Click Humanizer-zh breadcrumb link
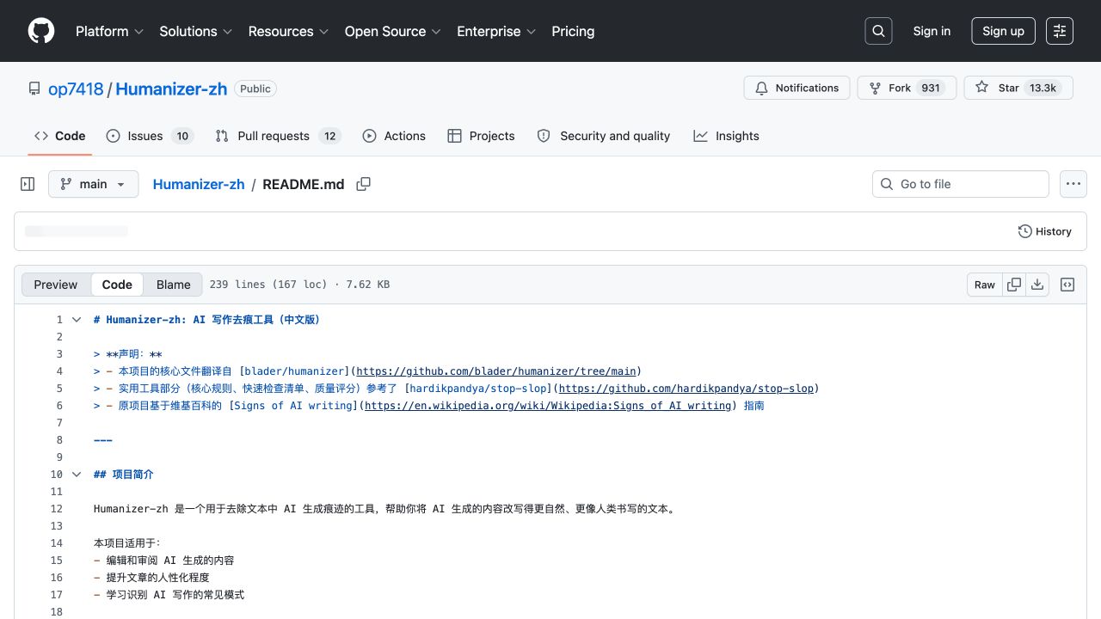Viewport: 1101px width, 619px height. pos(199,184)
